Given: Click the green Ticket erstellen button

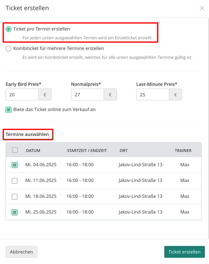Looking at the screenshot, I should coord(184,252).
